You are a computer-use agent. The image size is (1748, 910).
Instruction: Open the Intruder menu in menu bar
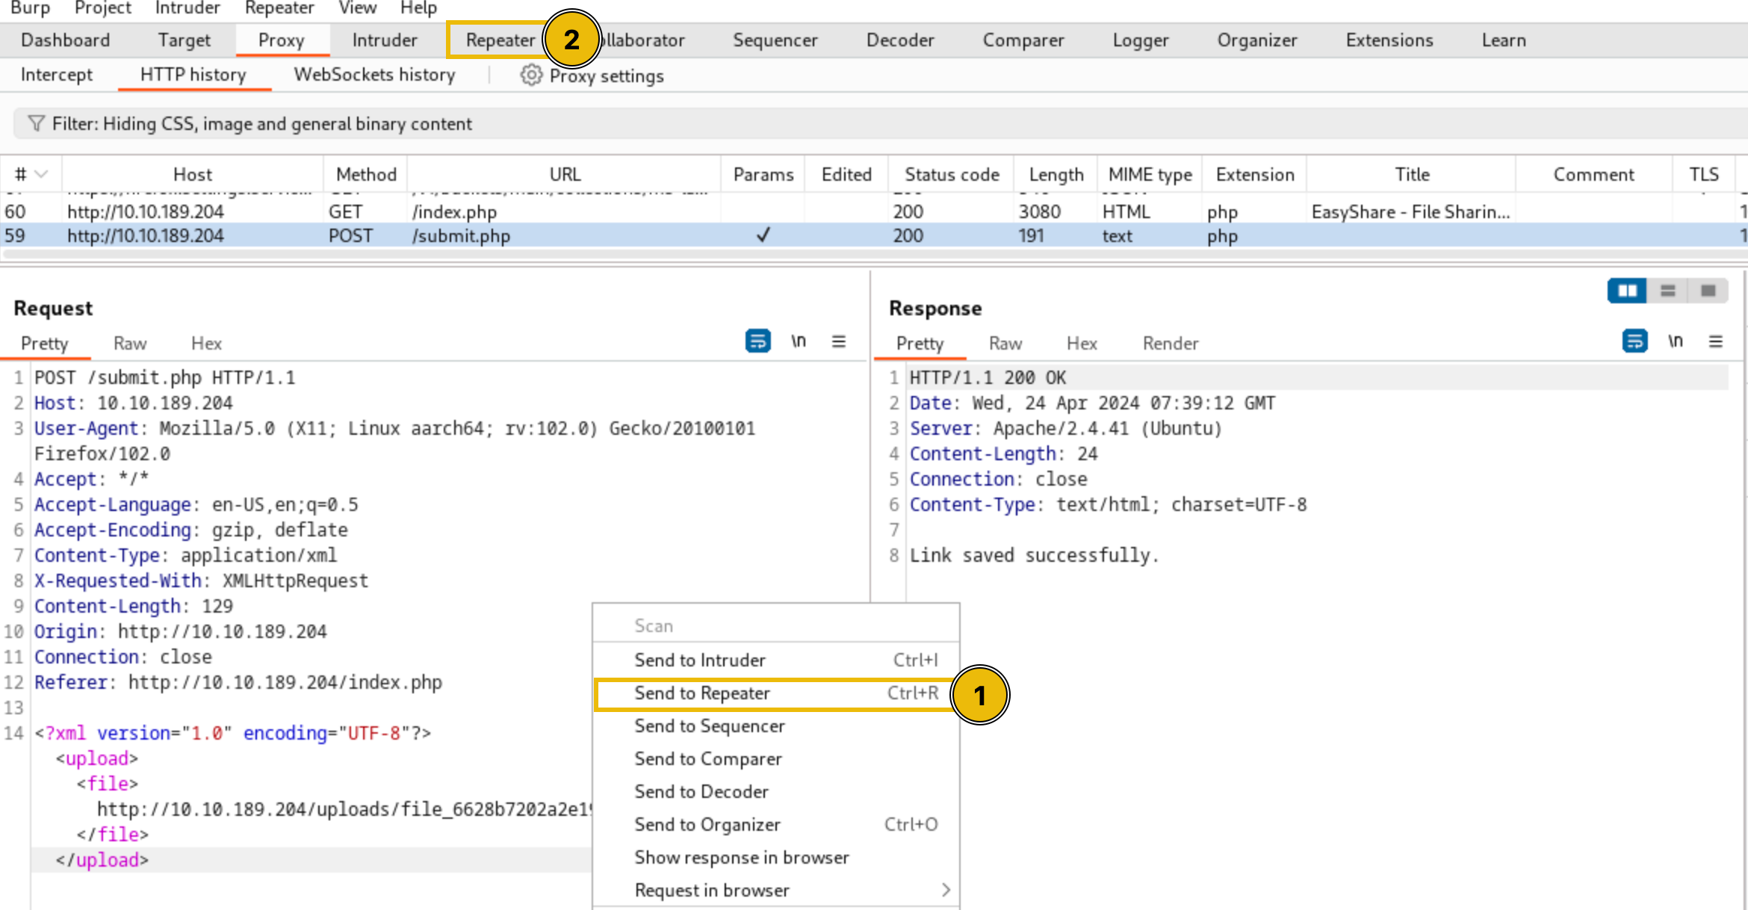(x=187, y=8)
